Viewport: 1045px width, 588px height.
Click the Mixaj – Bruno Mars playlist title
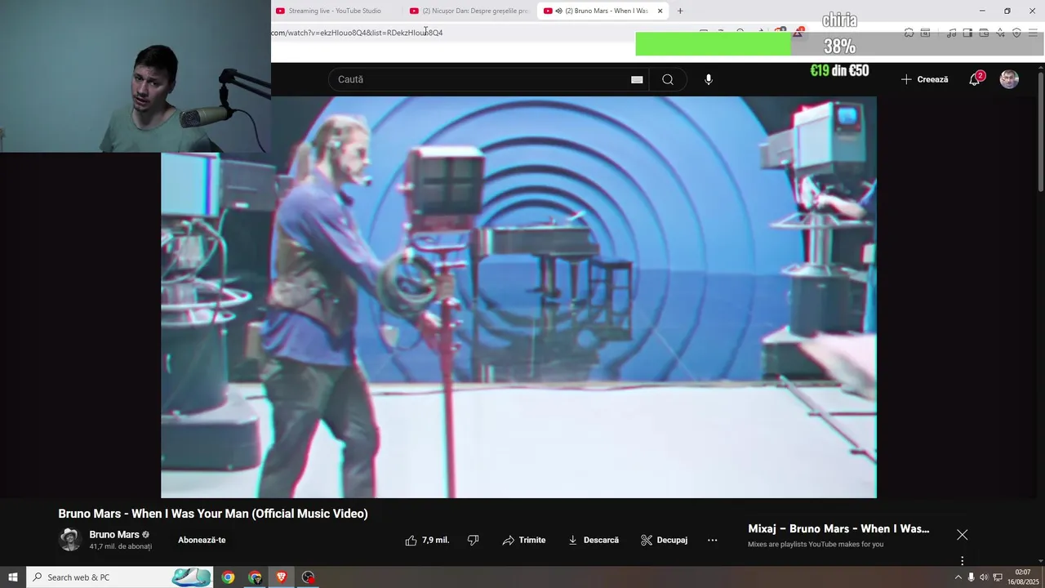838,528
